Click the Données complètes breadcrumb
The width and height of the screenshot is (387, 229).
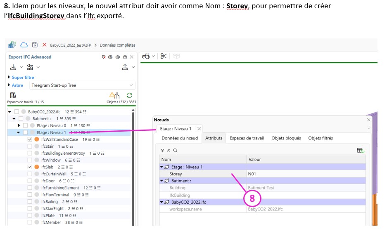[117, 45]
